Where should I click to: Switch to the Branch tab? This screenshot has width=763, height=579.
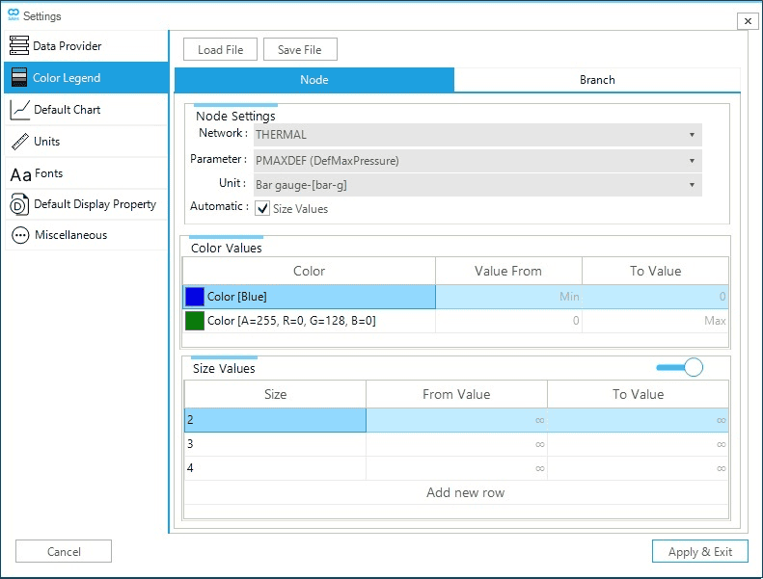597,80
